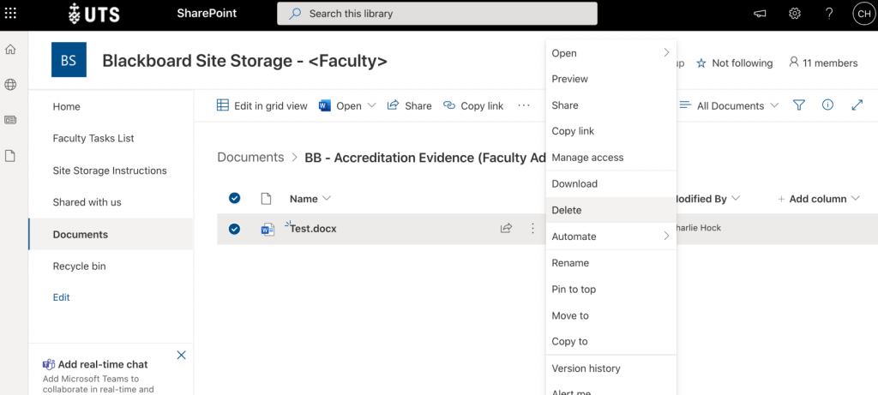Close the Add real-time chat panel
The image size is (878, 395).
[182, 355]
